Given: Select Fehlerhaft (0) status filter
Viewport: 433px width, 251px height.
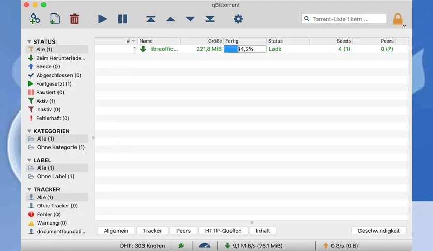Looking at the screenshot, I should pyautogui.click(x=56, y=118).
